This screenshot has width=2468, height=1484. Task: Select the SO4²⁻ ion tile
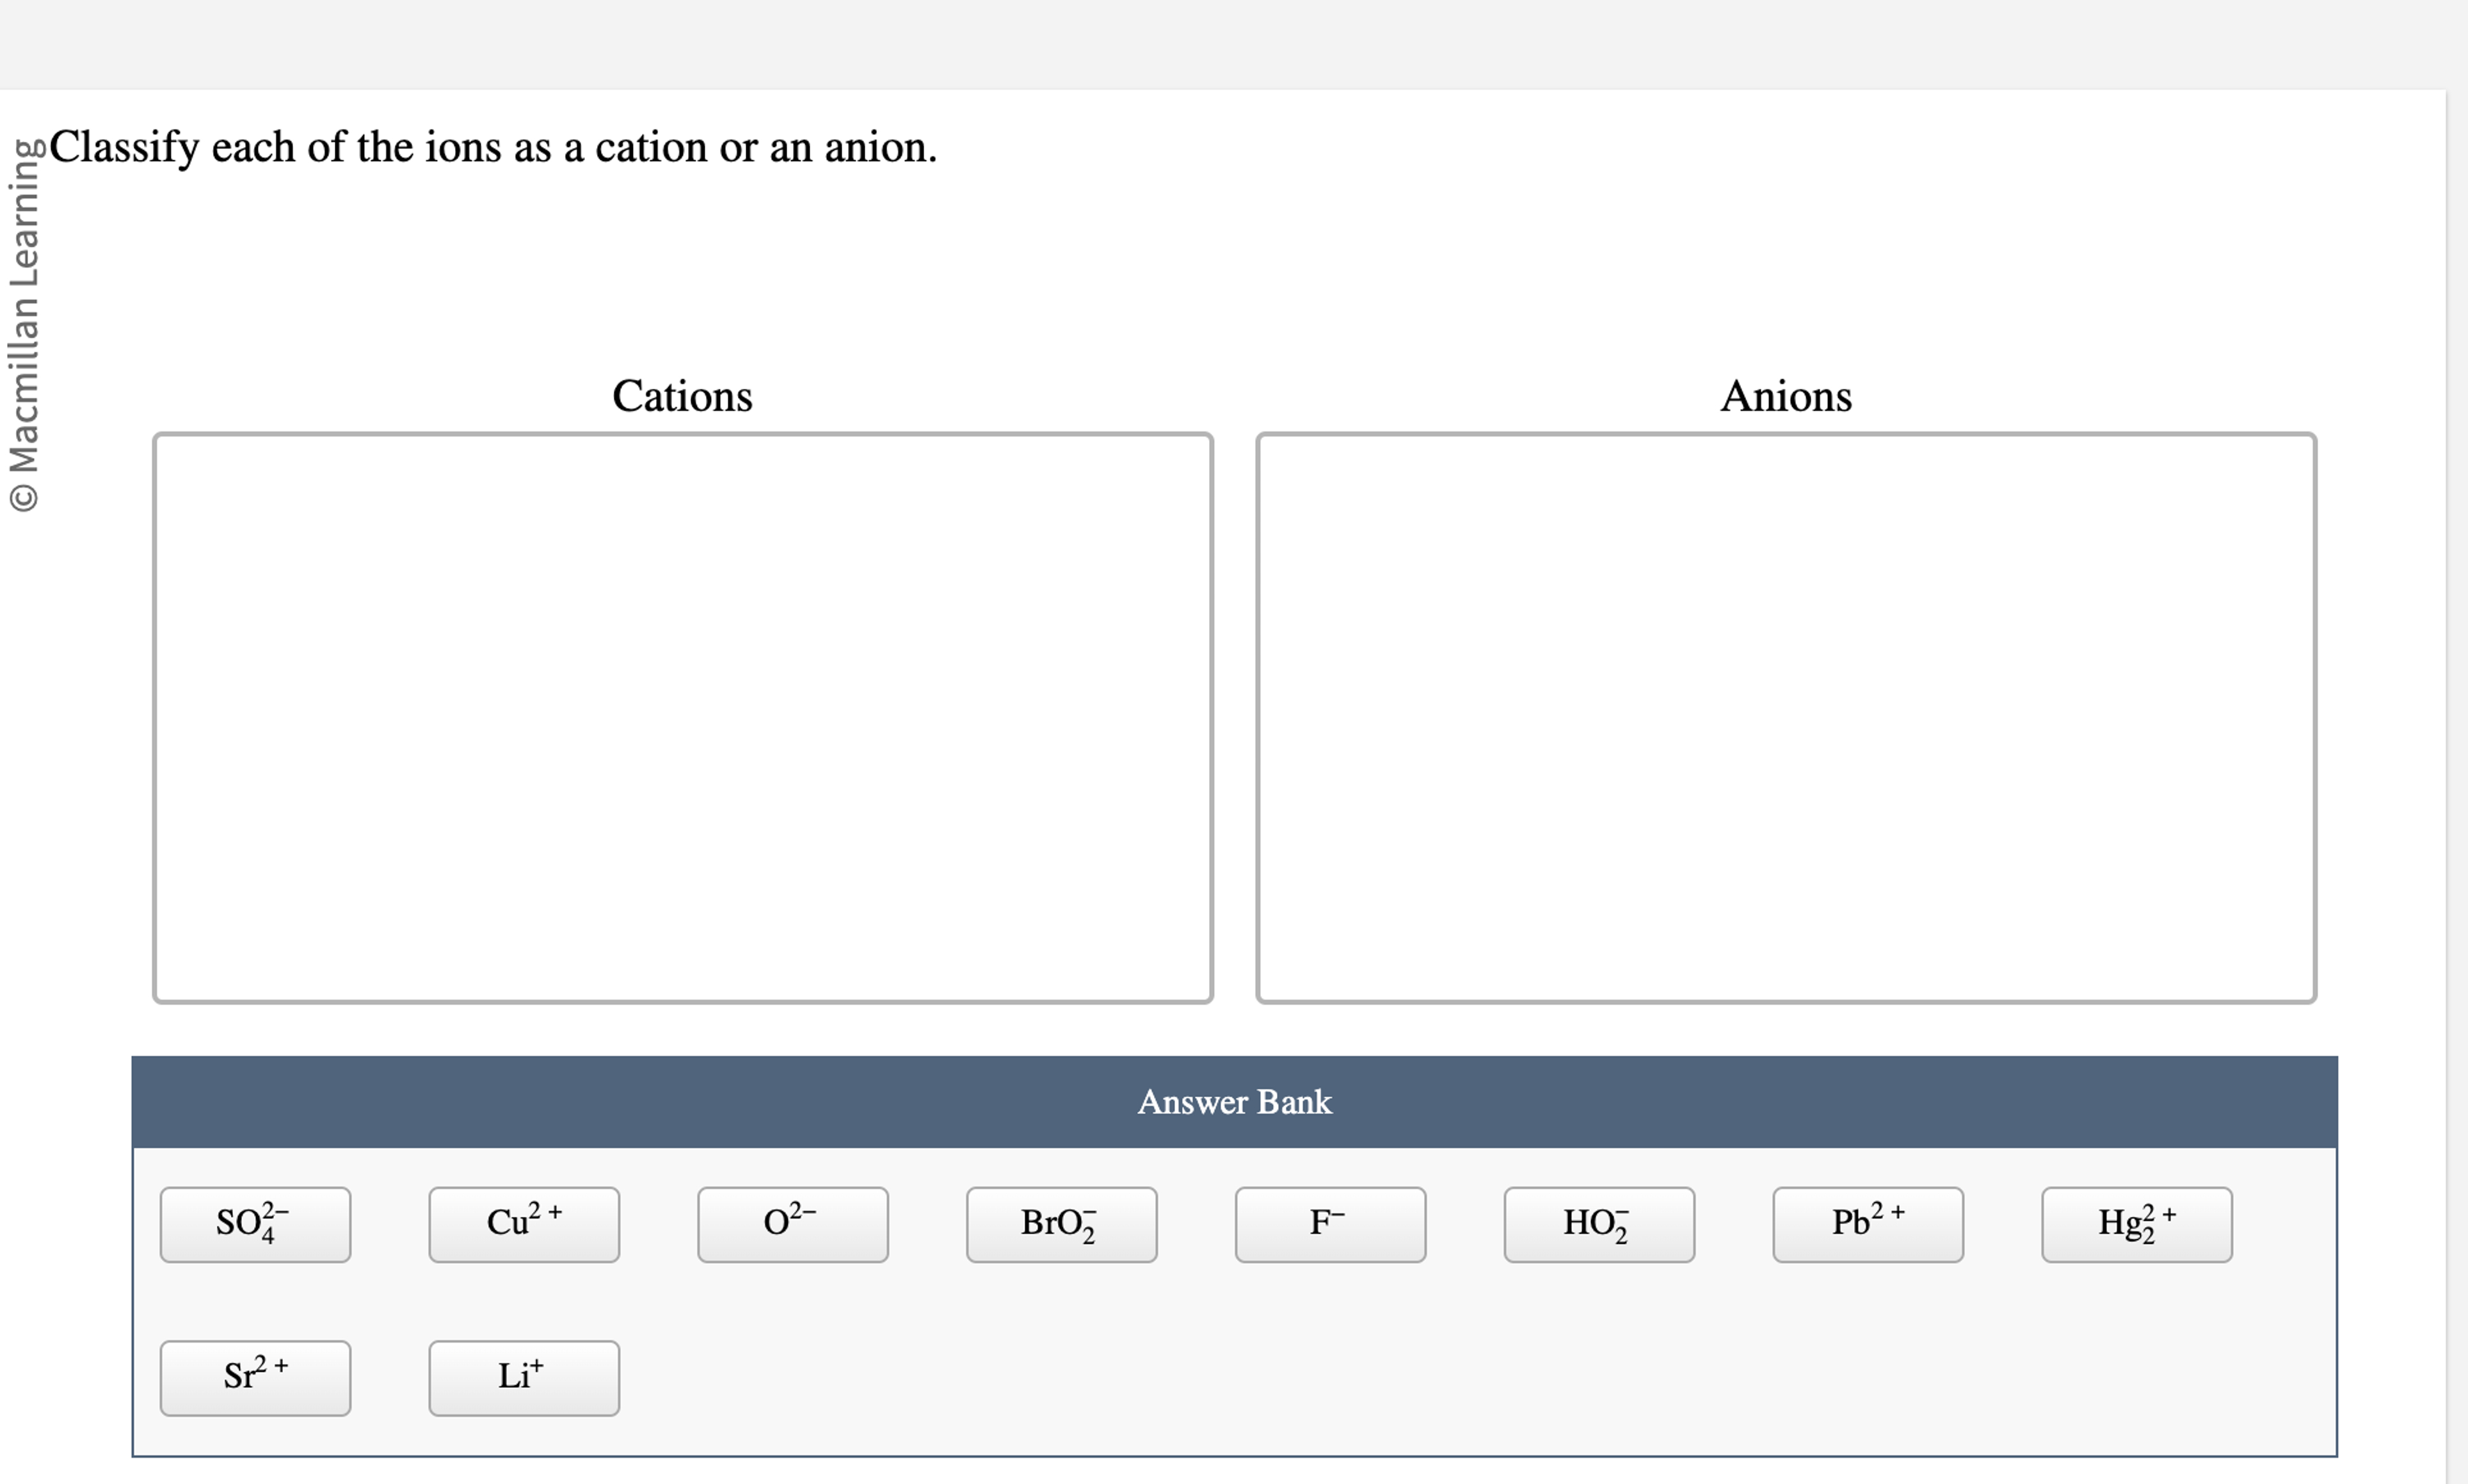click(255, 1224)
